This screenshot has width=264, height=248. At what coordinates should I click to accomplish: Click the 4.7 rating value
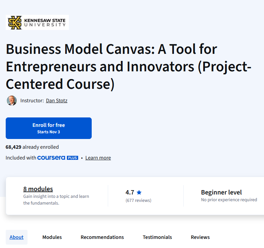[x=130, y=192]
